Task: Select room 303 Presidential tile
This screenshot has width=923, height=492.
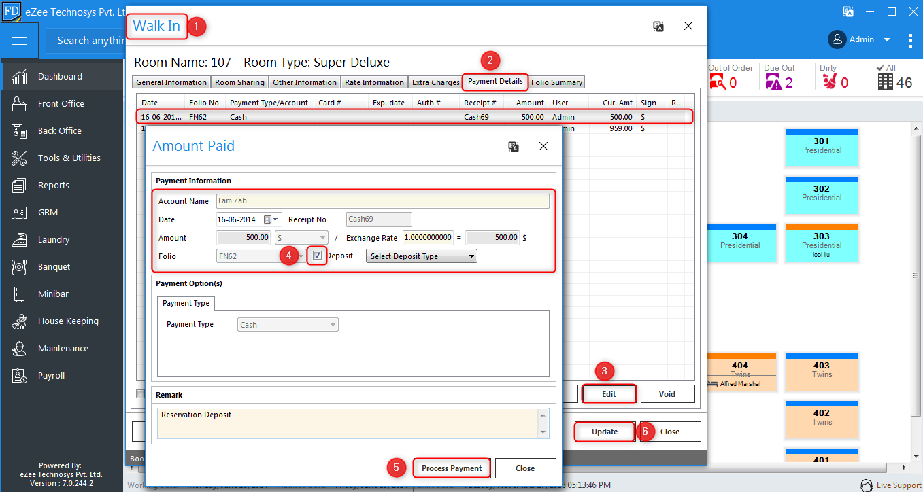Action: [821, 243]
